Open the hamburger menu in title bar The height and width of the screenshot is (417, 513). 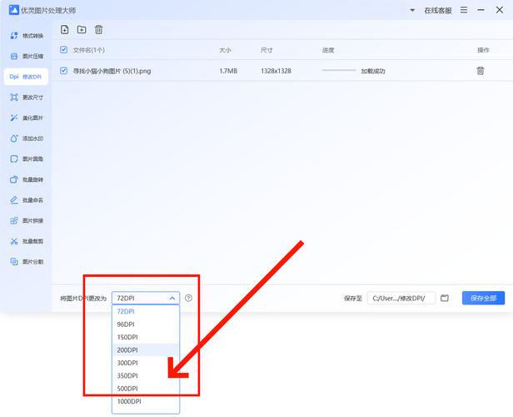[x=464, y=10]
